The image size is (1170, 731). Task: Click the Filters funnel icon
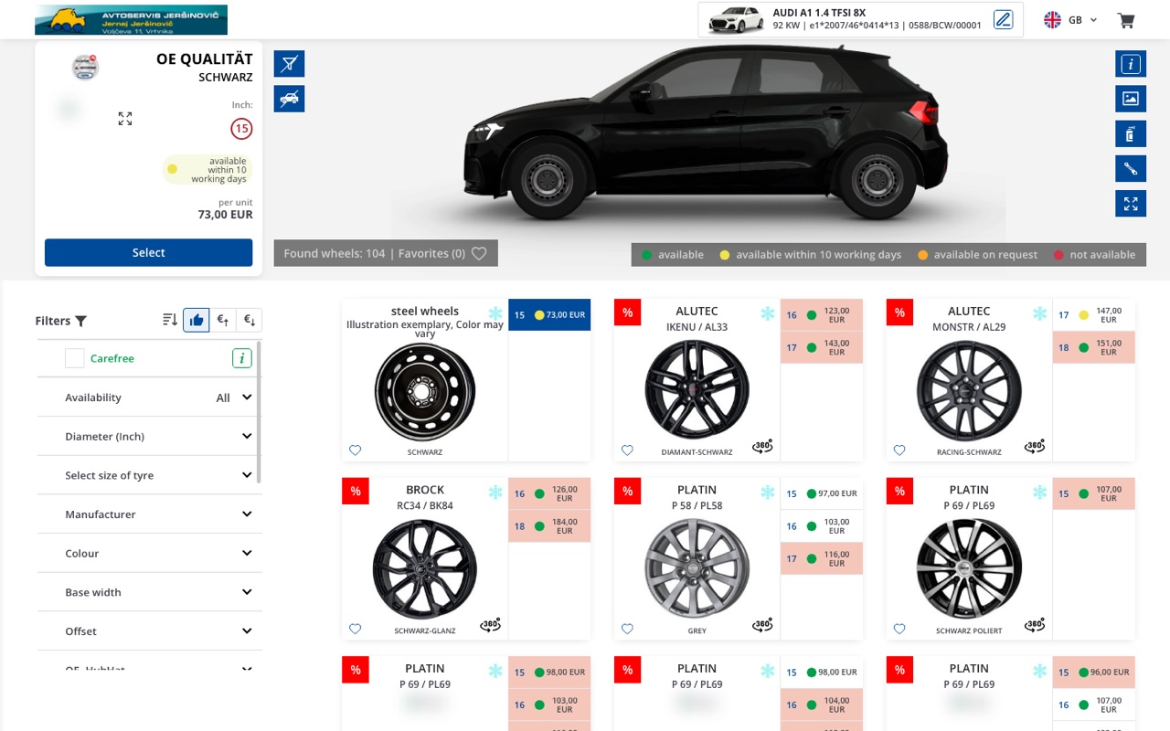(x=81, y=321)
